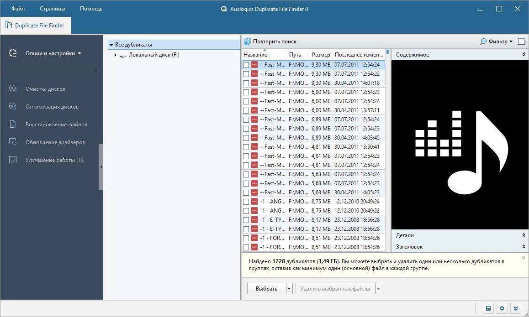The image size is (529, 317).
Task: Close the yellow info message
Action: coord(523,258)
